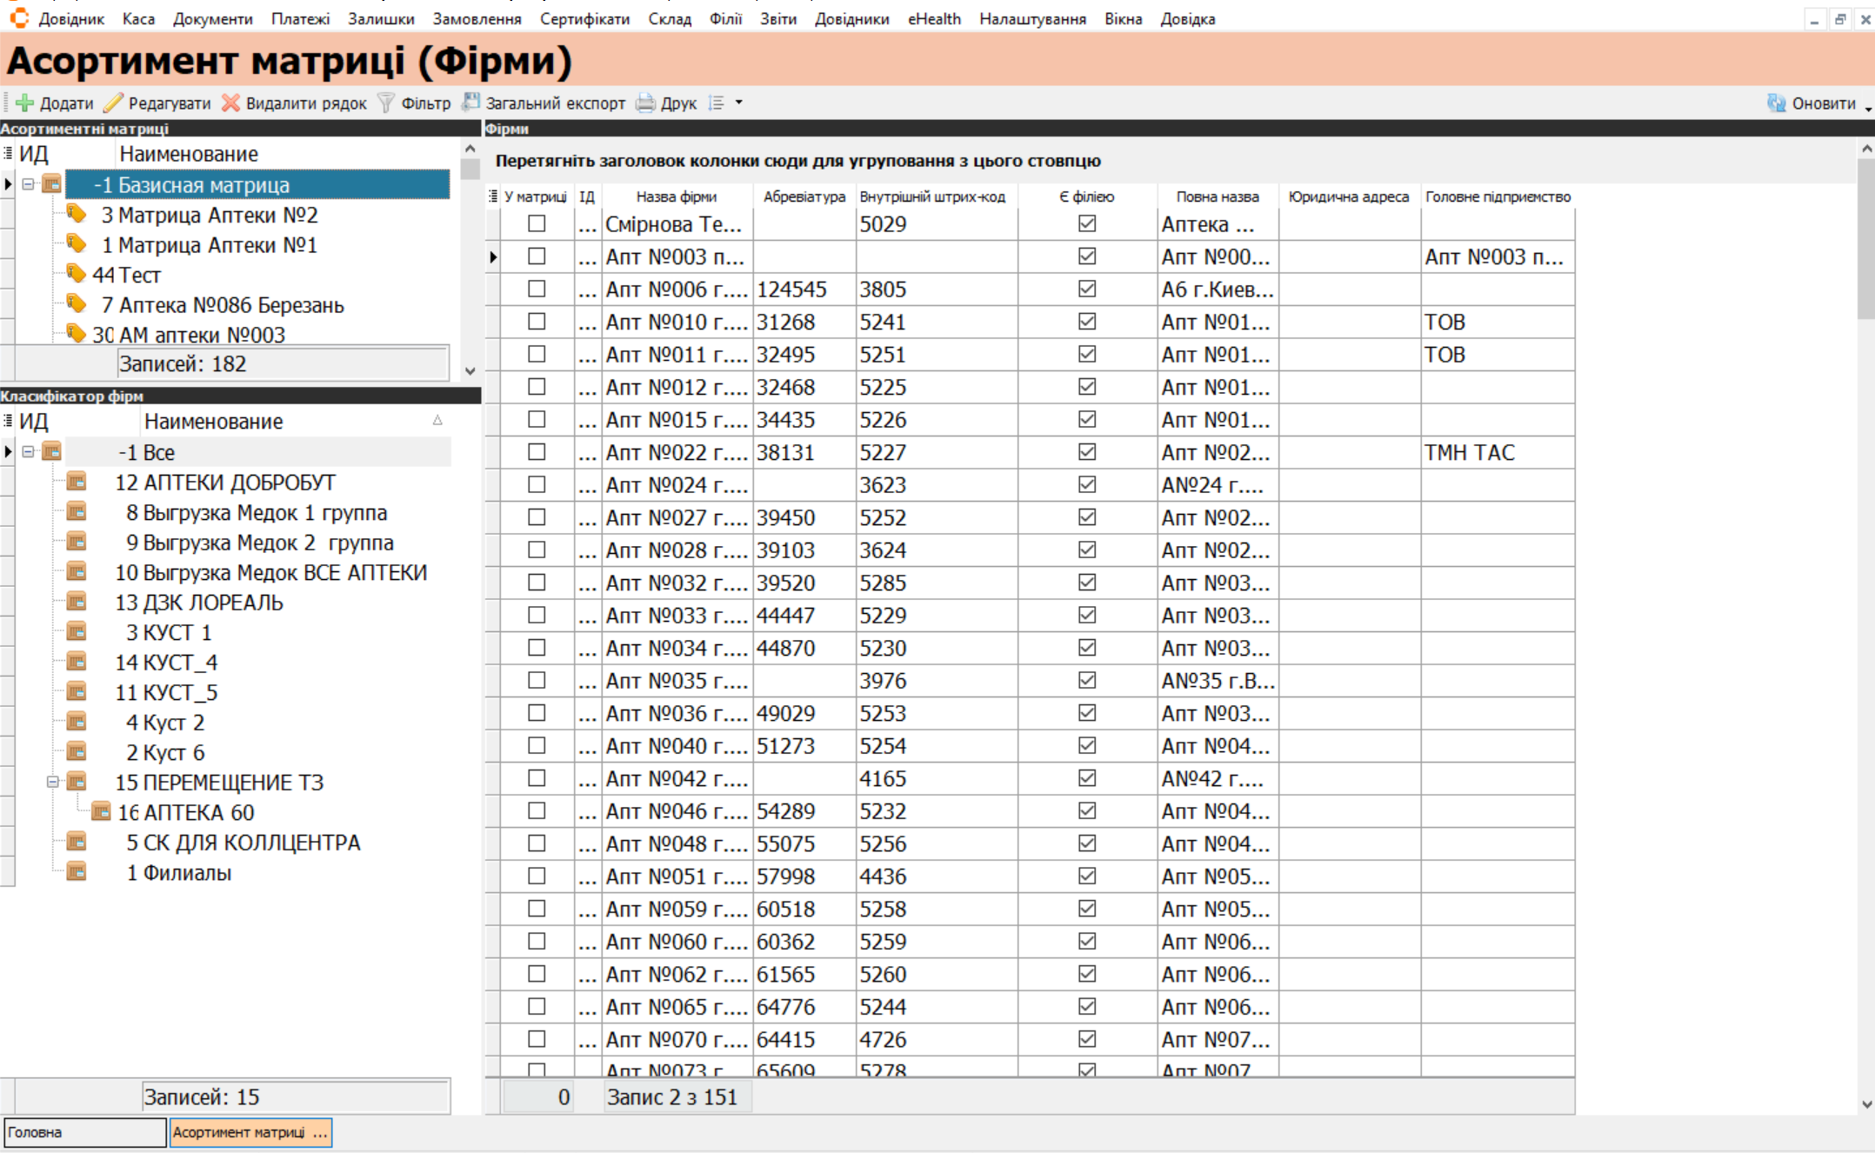Check У матриці for Апт №006

tap(537, 289)
